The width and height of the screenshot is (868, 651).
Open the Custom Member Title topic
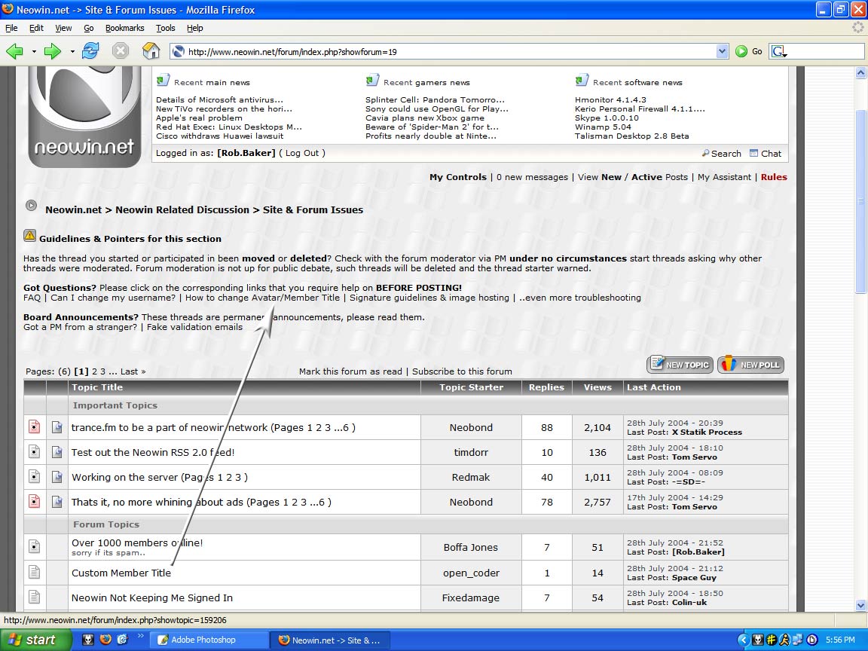[121, 573]
